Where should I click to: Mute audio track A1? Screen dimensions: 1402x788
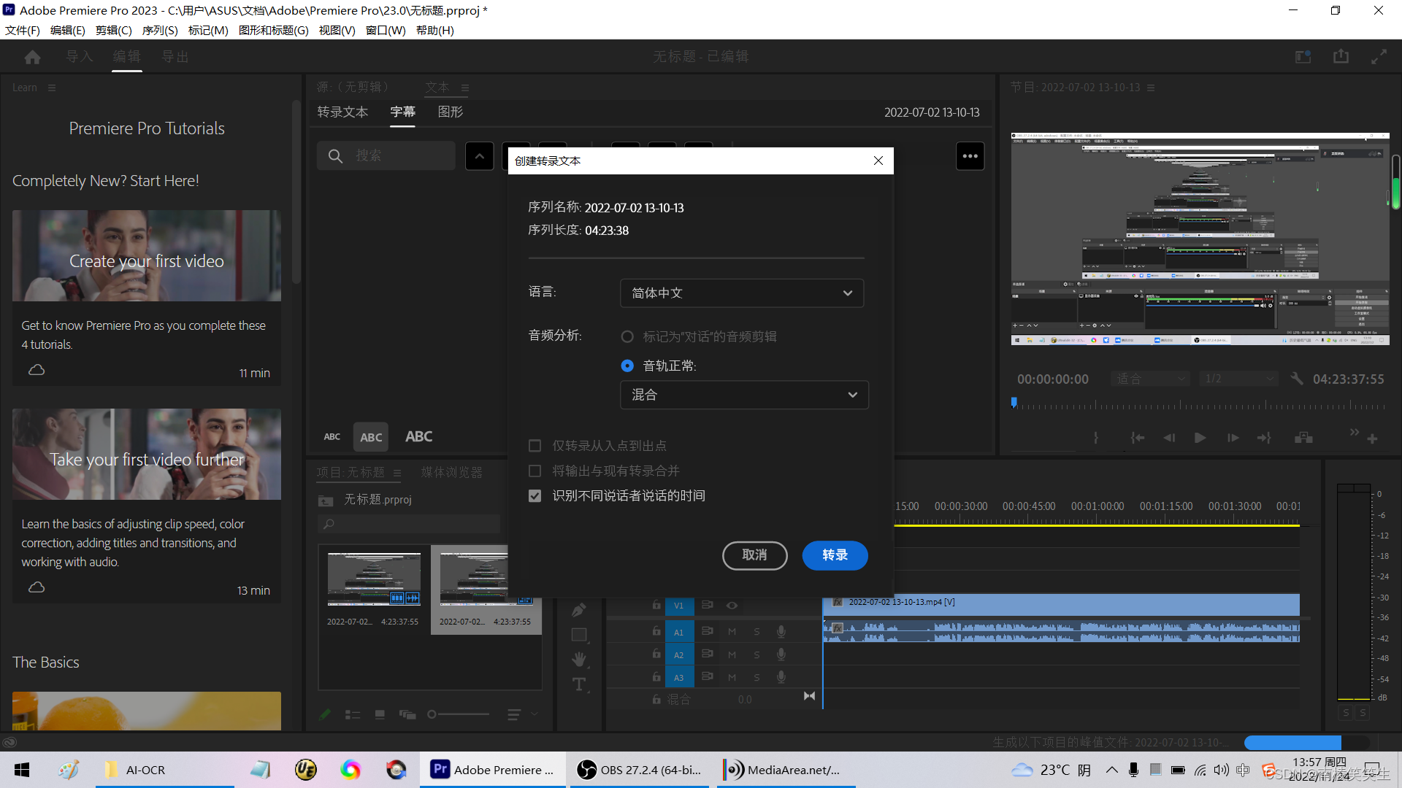pos(732,632)
